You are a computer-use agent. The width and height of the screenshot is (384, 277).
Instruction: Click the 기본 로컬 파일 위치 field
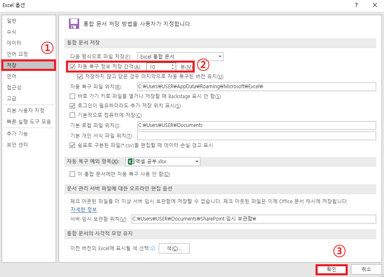[x=257, y=125]
